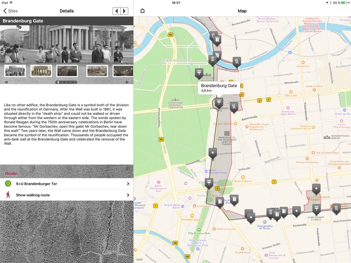Tap the Berlin Philharmonic Hall marker
This screenshot has width=351, height=263.
[x=159, y=186]
